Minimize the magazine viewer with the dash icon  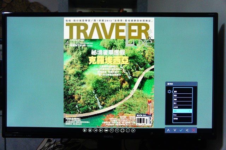click(x=128, y=131)
